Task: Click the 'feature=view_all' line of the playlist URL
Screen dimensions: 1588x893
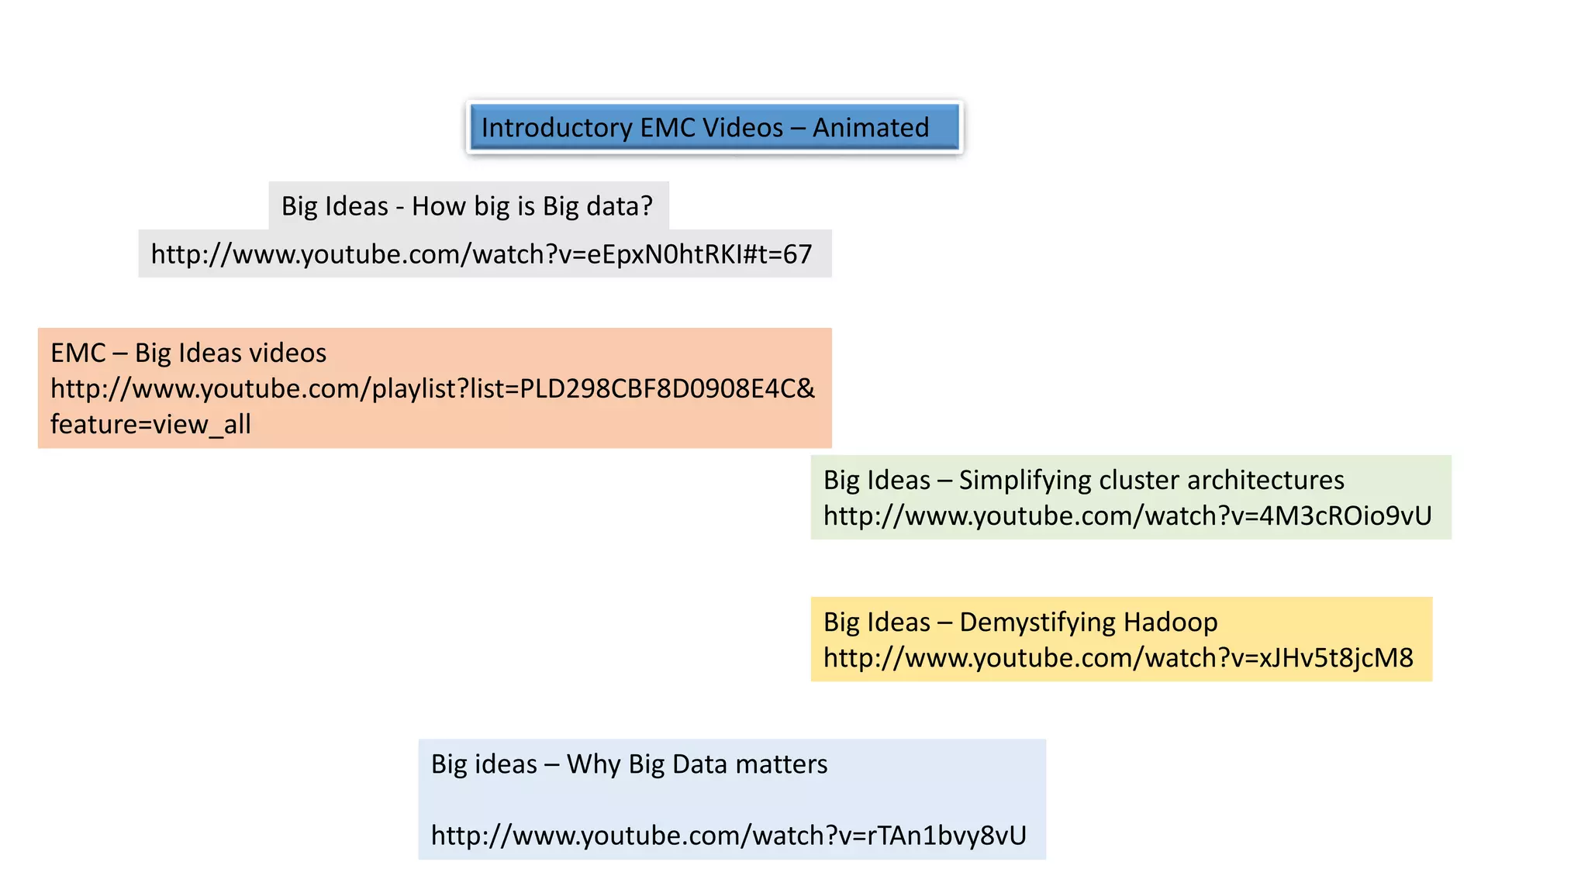Action: [150, 425]
